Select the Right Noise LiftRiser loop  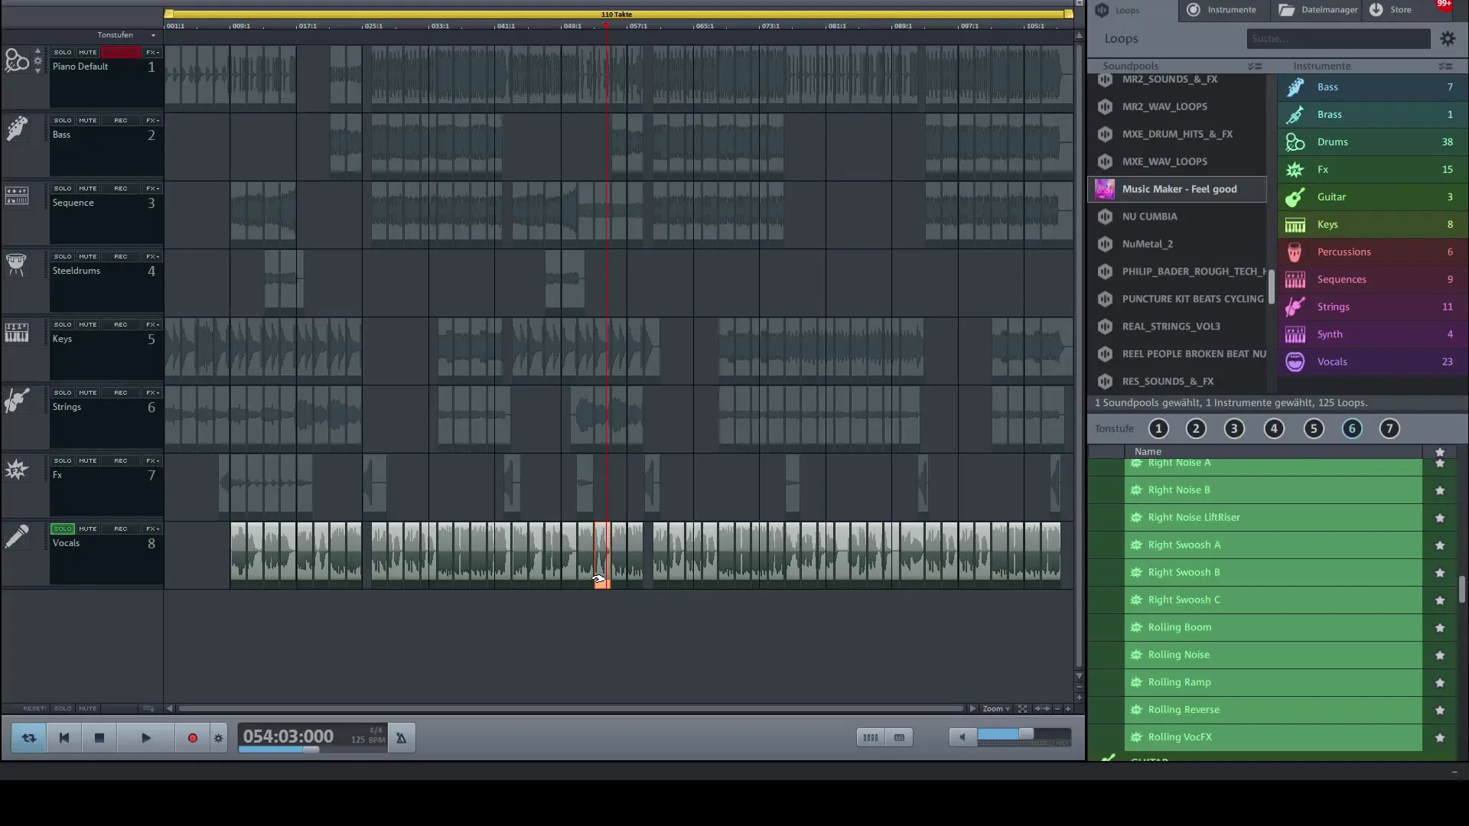tap(1273, 518)
